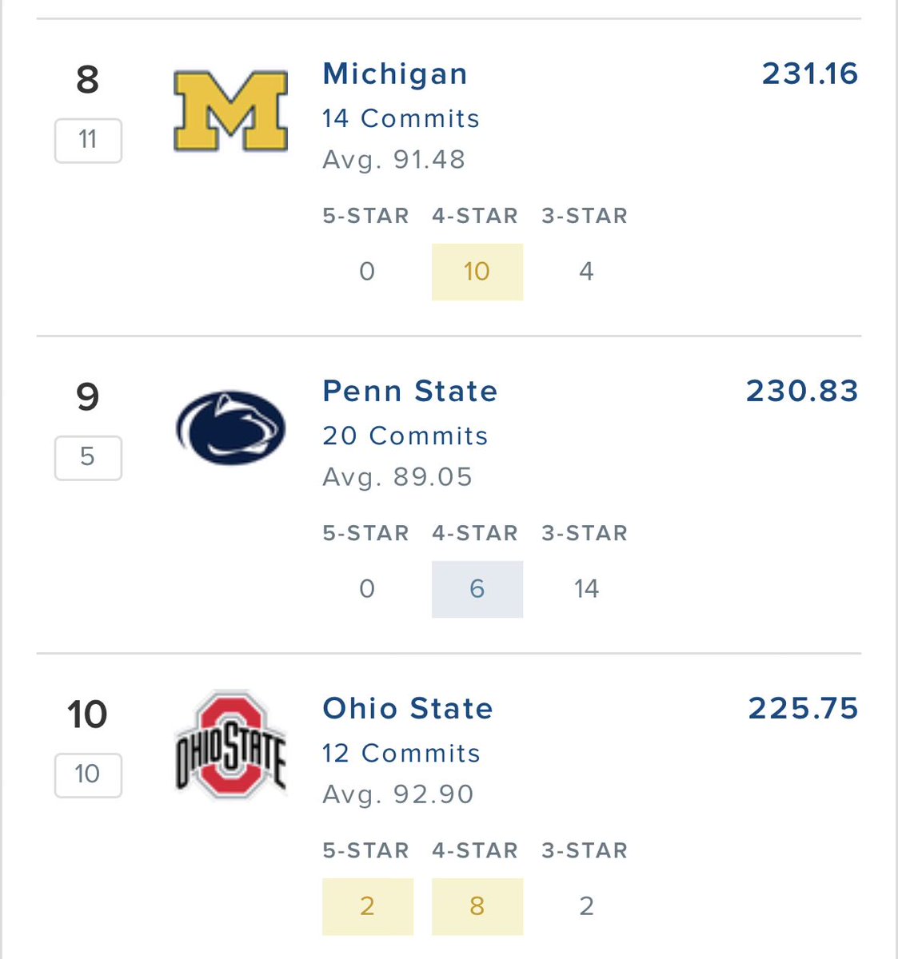Viewport: 898px width, 959px height.
Task: Click the Penn State Nittany Lion logo
Action: tap(230, 428)
